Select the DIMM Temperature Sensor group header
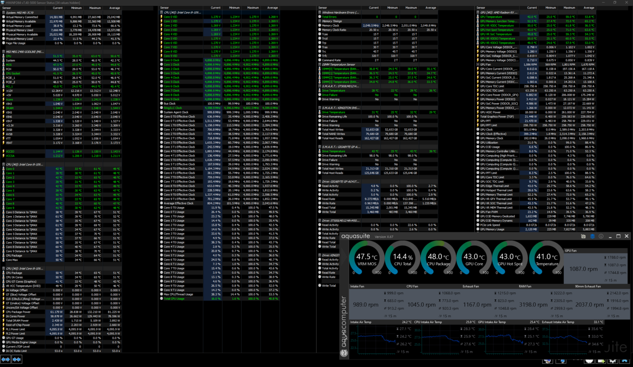Screen dimensions: 633x367 [338, 64]
